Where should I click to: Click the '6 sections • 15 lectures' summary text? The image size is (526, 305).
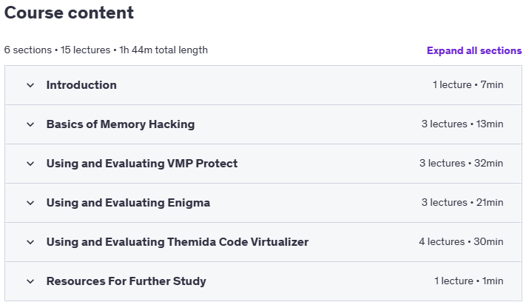click(x=58, y=50)
